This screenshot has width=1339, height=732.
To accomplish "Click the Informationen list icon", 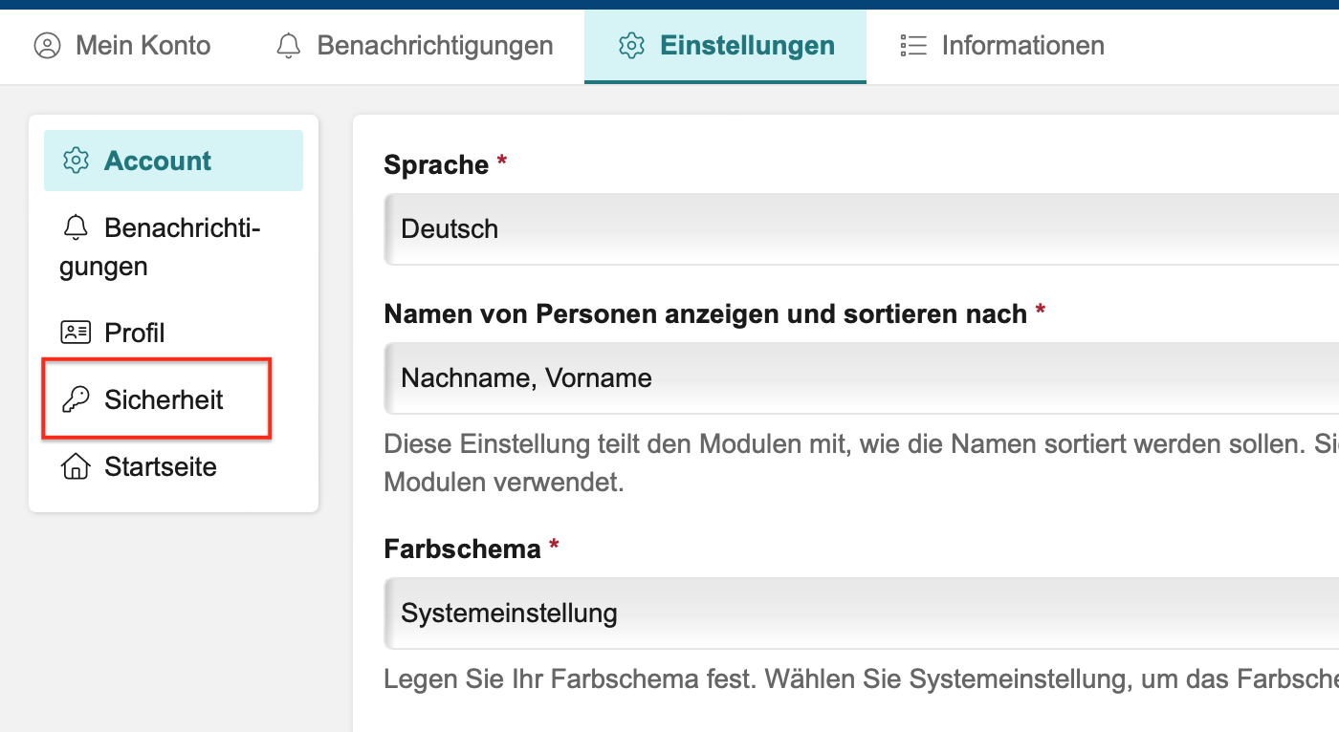I will pos(913,46).
